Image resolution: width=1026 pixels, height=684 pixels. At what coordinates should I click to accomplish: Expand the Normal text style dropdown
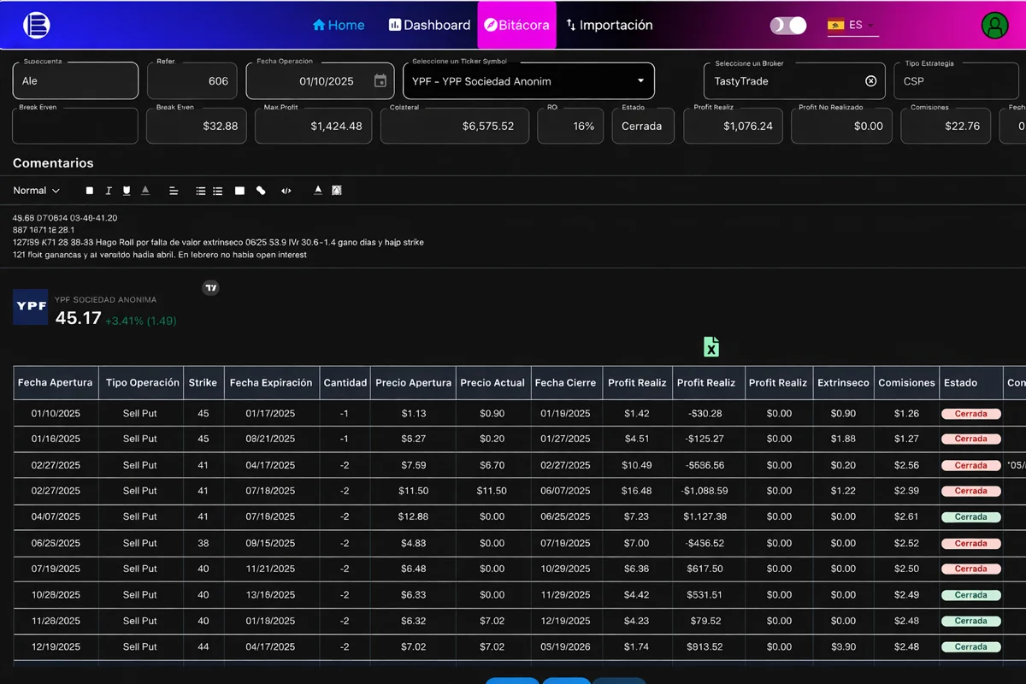[37, 191]
